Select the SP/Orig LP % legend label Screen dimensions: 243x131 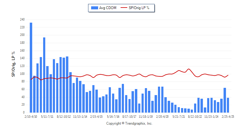139,8
